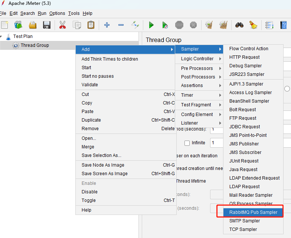Open the Help menu in menu bar
Screen dimensions: 291x238
coord(88,13)
